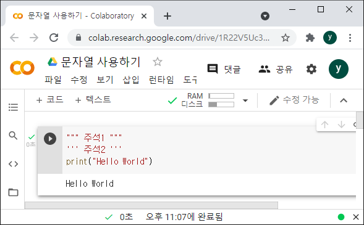
Task: Go forward in the browser
Action: [34, 38]
